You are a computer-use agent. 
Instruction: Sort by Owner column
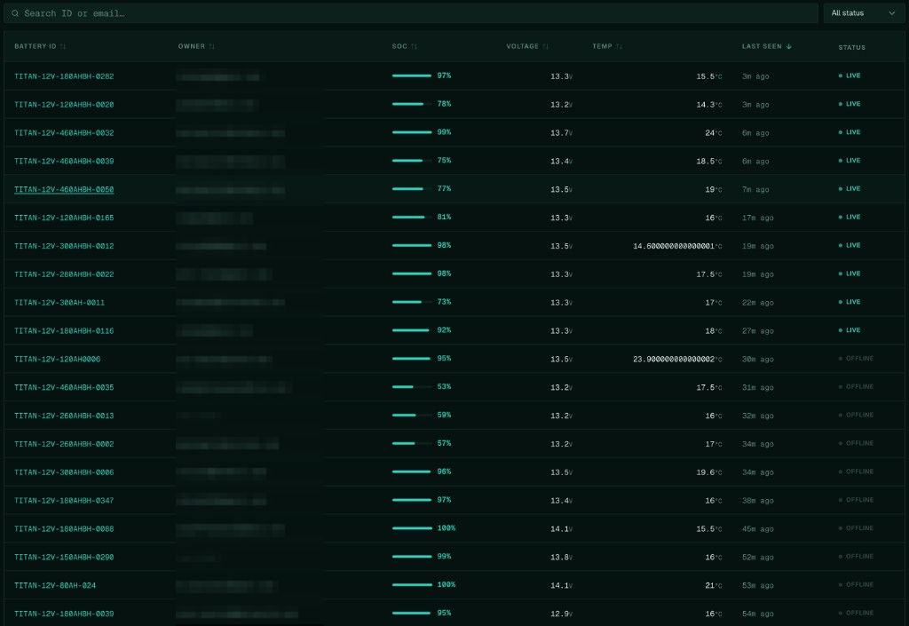tap(196, 46)
